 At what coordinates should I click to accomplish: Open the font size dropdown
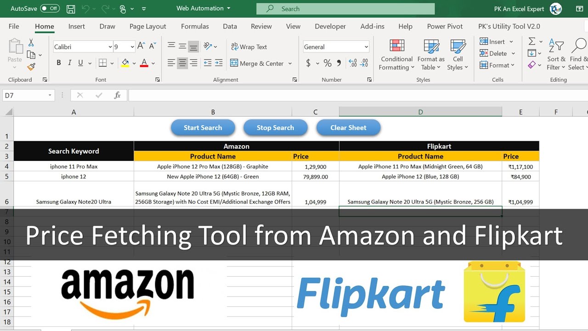[132, 47]
